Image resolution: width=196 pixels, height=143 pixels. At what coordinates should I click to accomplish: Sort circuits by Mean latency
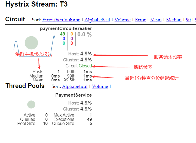(156, 20)
